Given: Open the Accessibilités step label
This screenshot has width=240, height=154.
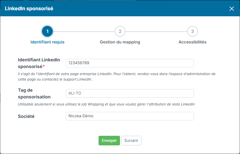Looking at the screenshot, I should tap(193, 42).
